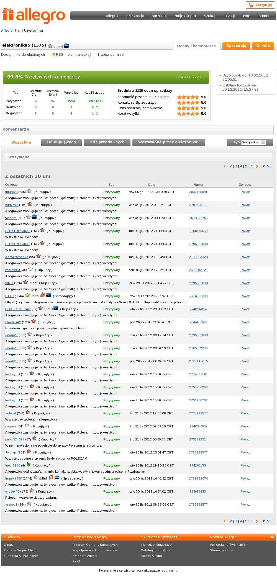Open the Typ Wszystkie dropdown
This screenshot has width=277, height=576.
(x=253, y=142)
